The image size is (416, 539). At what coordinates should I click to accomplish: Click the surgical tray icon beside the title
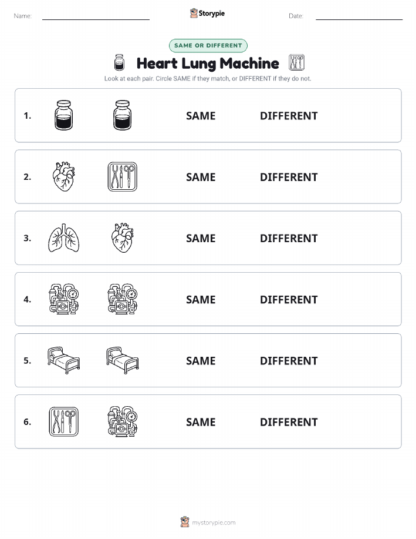click(296, 62)
